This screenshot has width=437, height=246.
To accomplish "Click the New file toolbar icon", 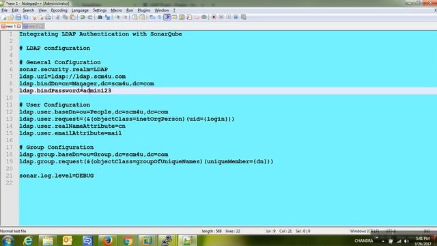I will point(4,17).
